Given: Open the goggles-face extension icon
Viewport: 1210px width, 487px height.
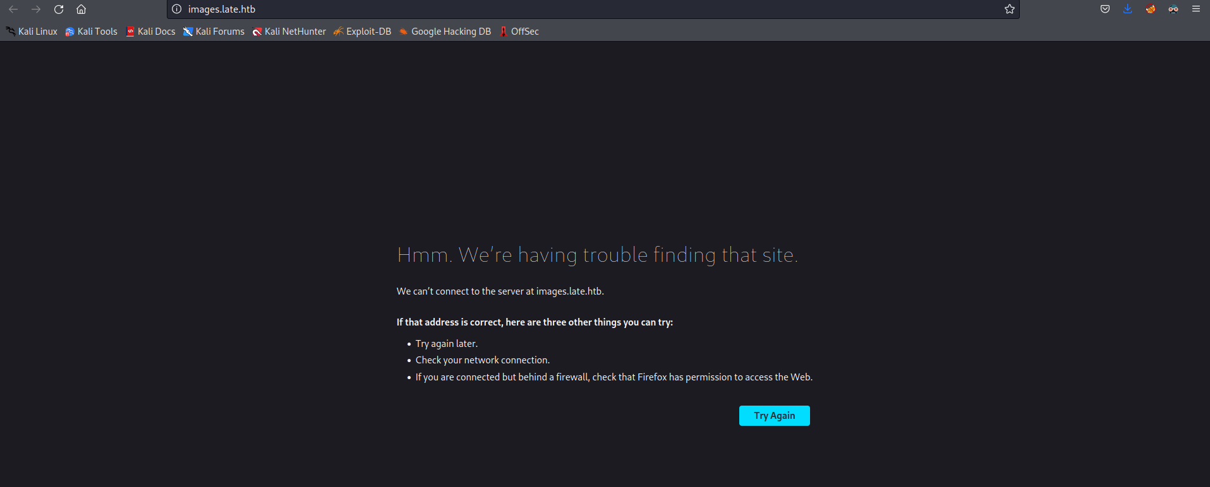Looking at the screenshot, I should click(x=1173, y=9).
